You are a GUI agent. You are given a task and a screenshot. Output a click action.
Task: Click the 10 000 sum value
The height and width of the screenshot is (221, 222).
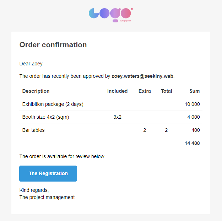pyautogui.click(x=192, y=104)
